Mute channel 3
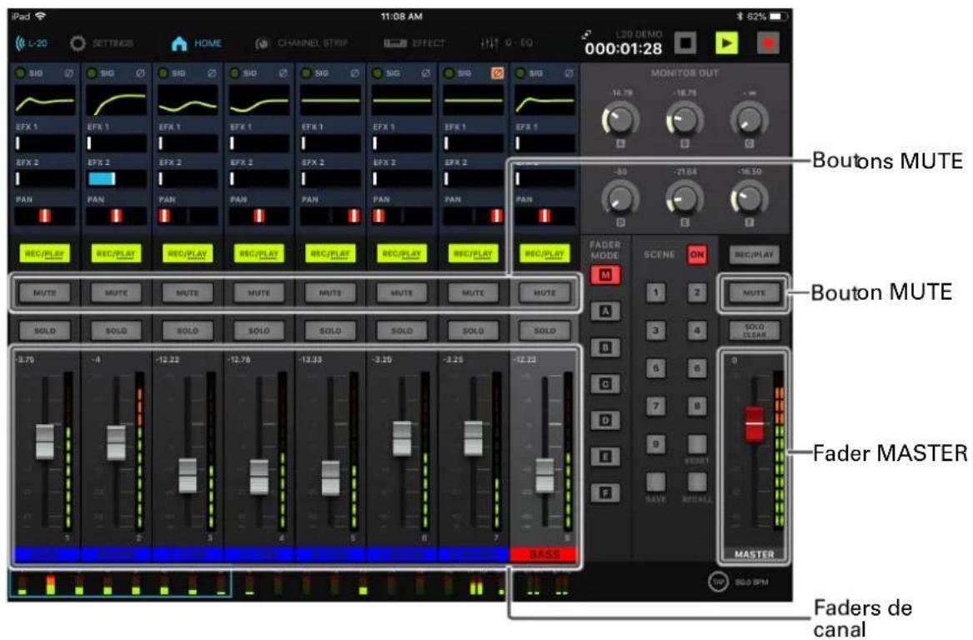Screen dimensions: 973x640 pyautogui.click(x=188, y=292)
